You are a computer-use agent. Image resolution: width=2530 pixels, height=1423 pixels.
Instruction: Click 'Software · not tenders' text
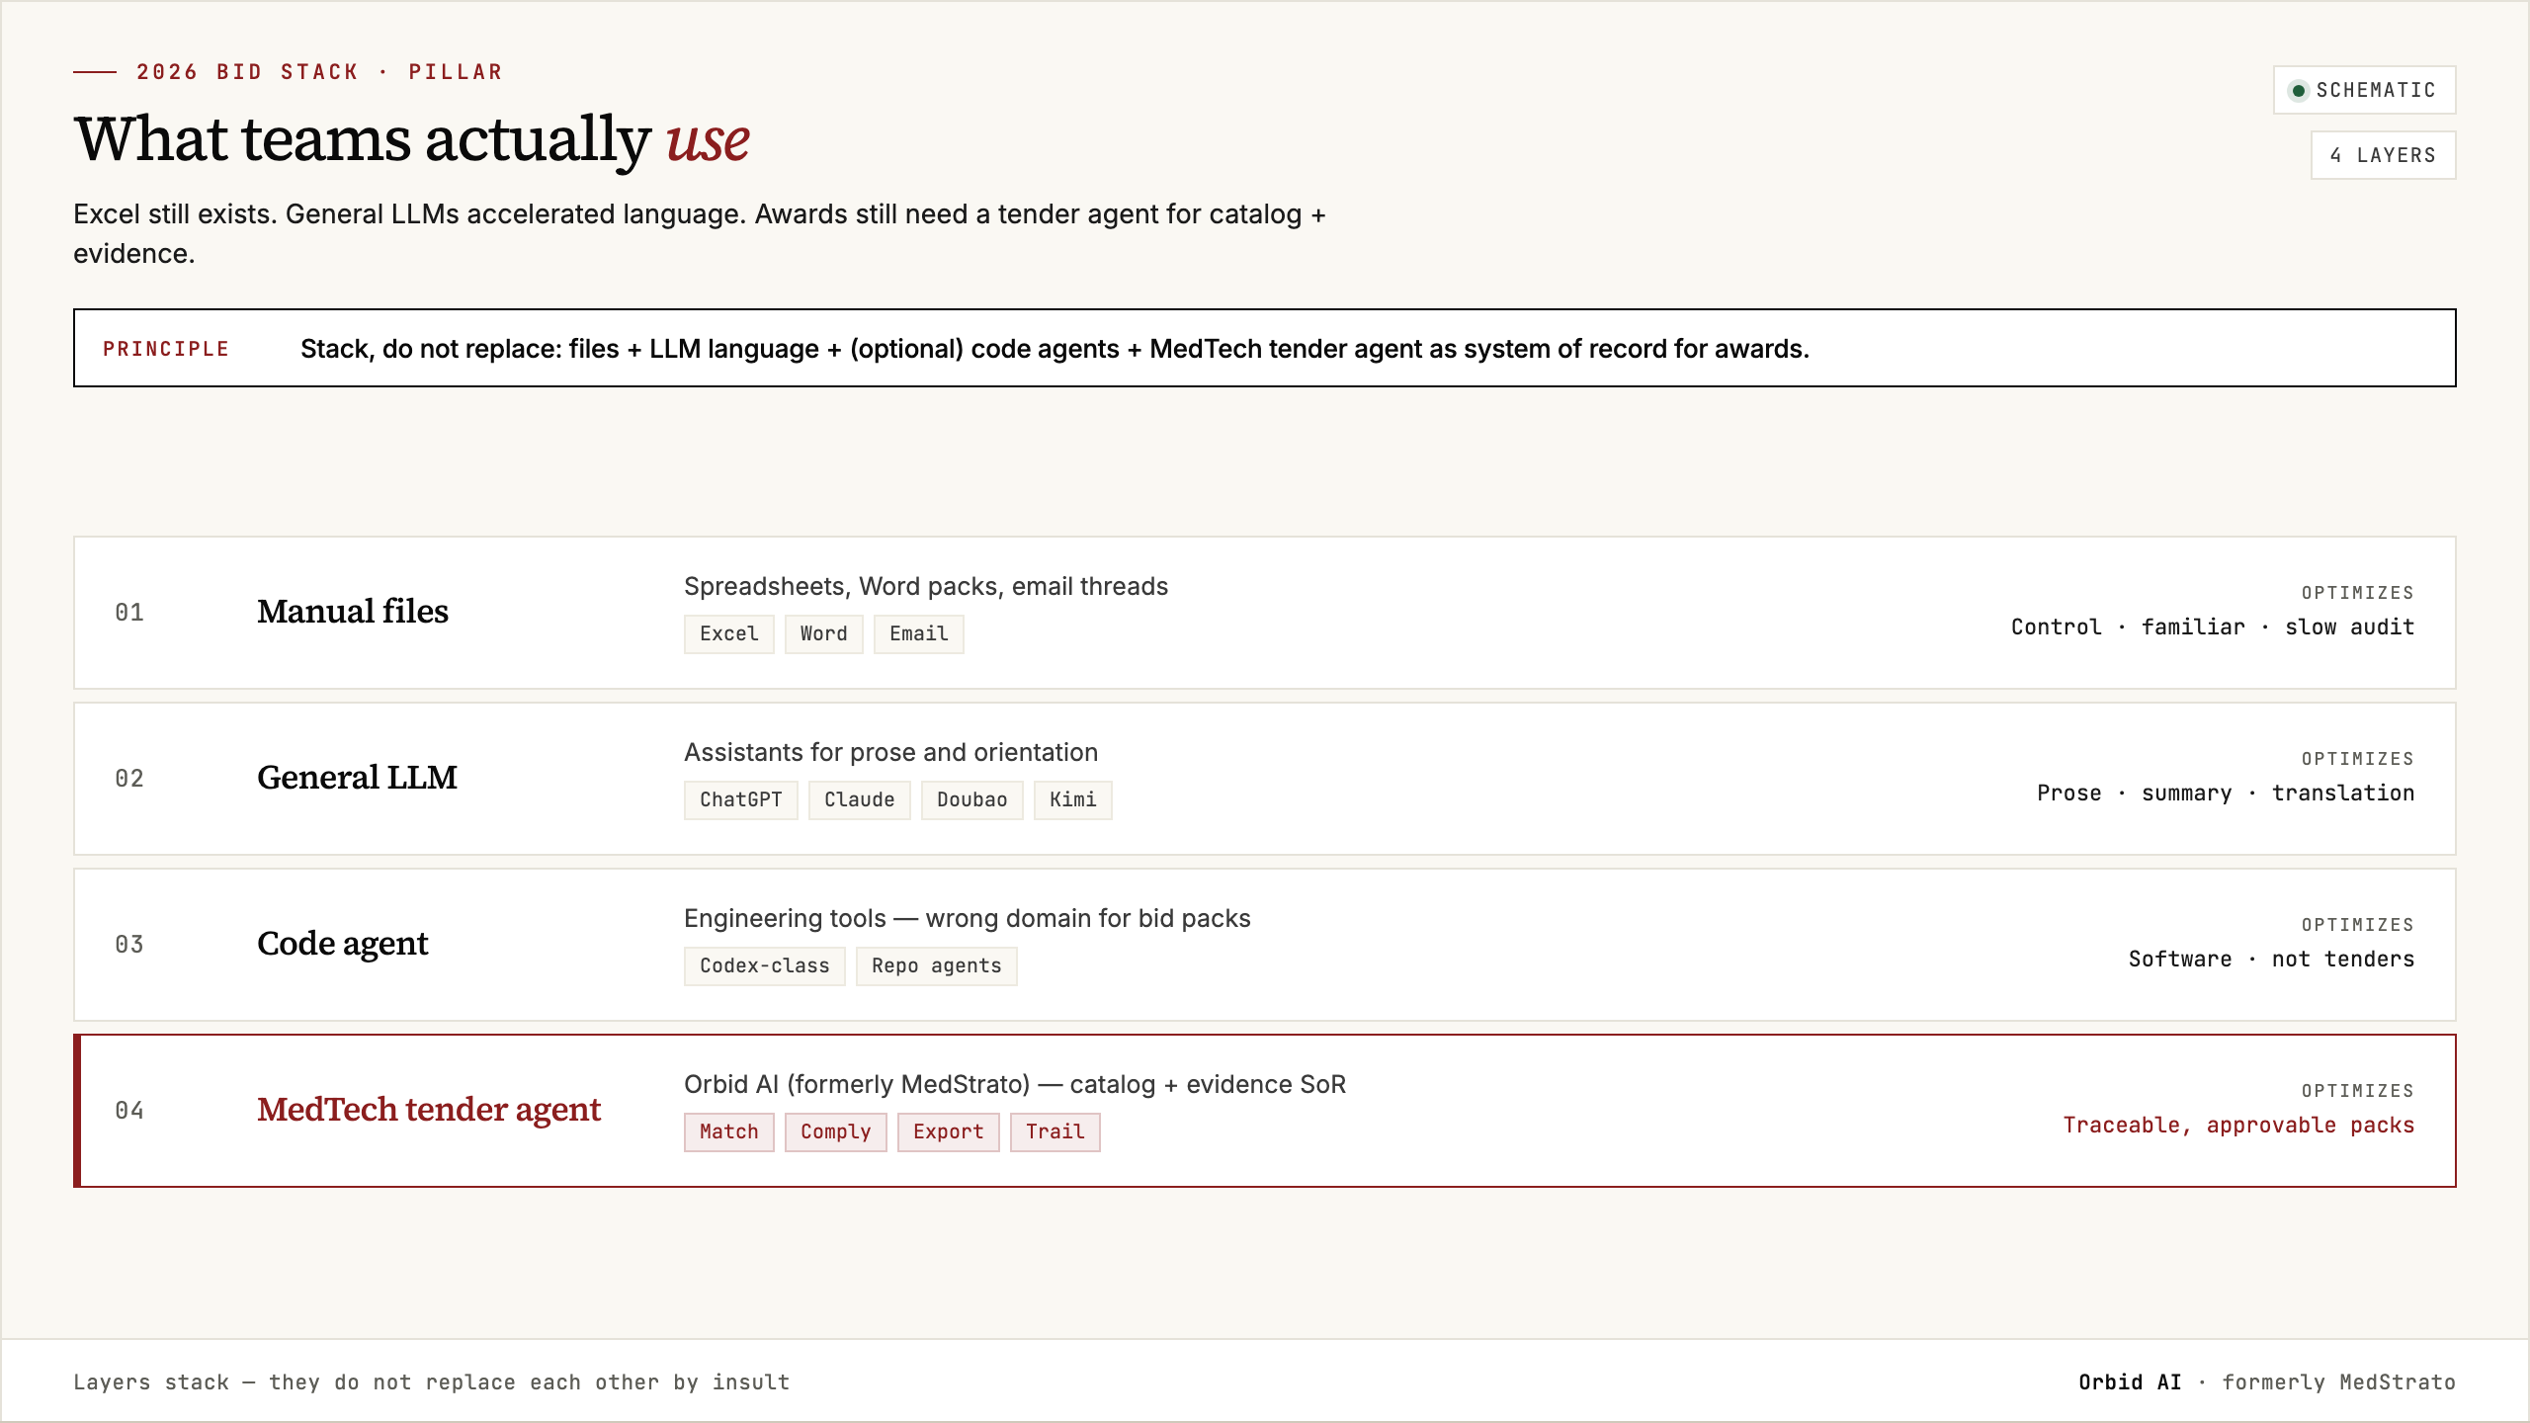(x=2271, y=959)
